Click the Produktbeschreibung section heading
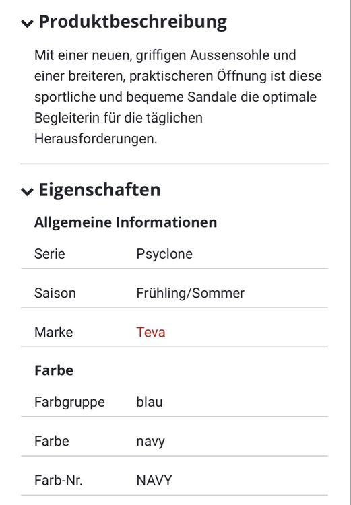 tap(133, 22)
